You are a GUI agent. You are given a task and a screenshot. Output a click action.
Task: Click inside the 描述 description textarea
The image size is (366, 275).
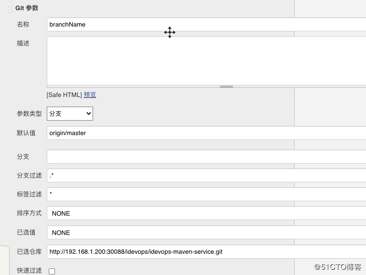click(206, 61)
